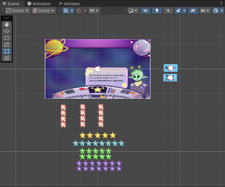Select the small yellow duck on console

(102, 97)
